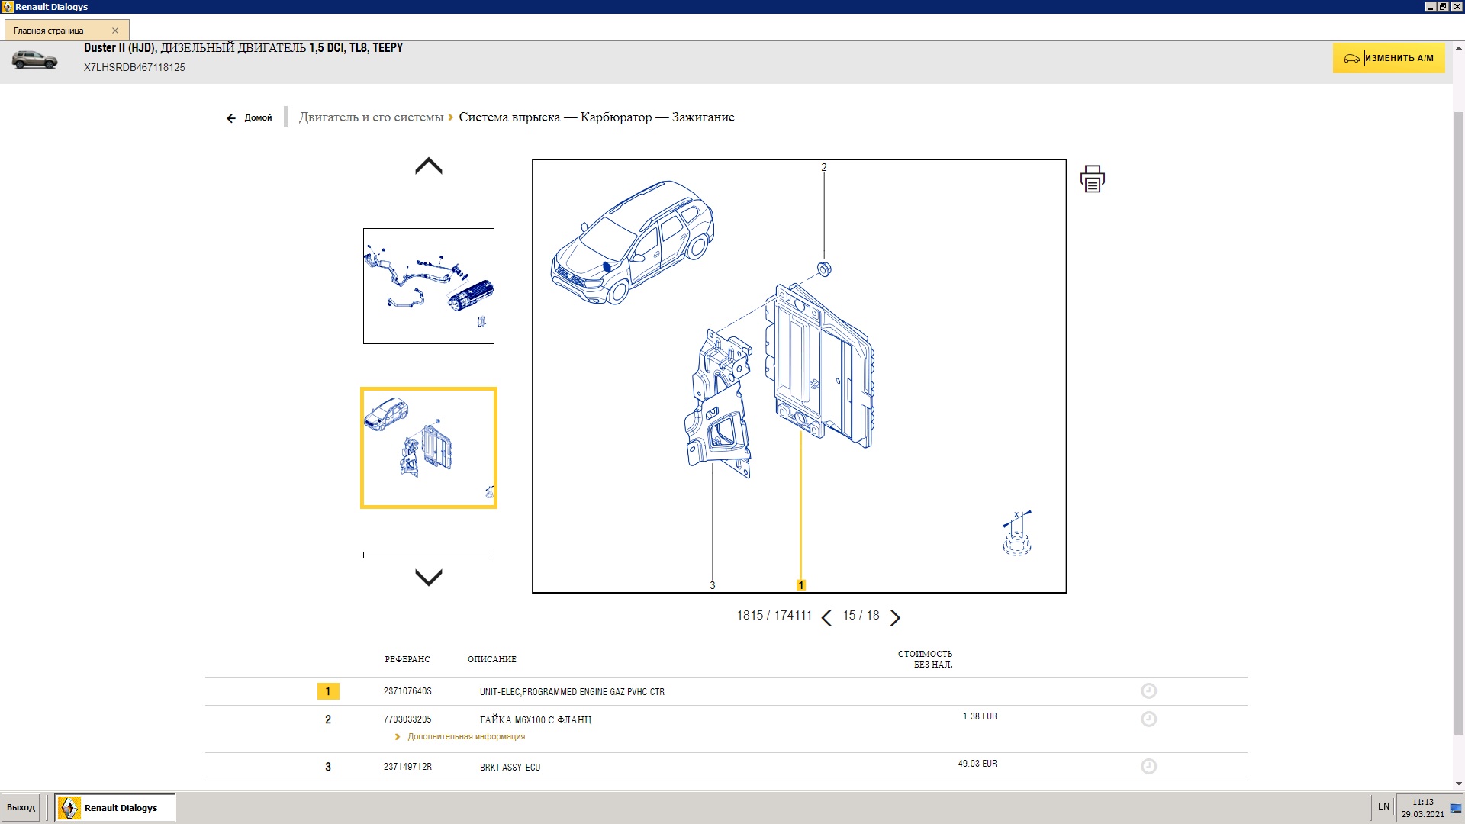This screenshot has height=824, width=1465.
Task: Click the diagram code 1815 / 174111
Action: click(x=774, y=616)
